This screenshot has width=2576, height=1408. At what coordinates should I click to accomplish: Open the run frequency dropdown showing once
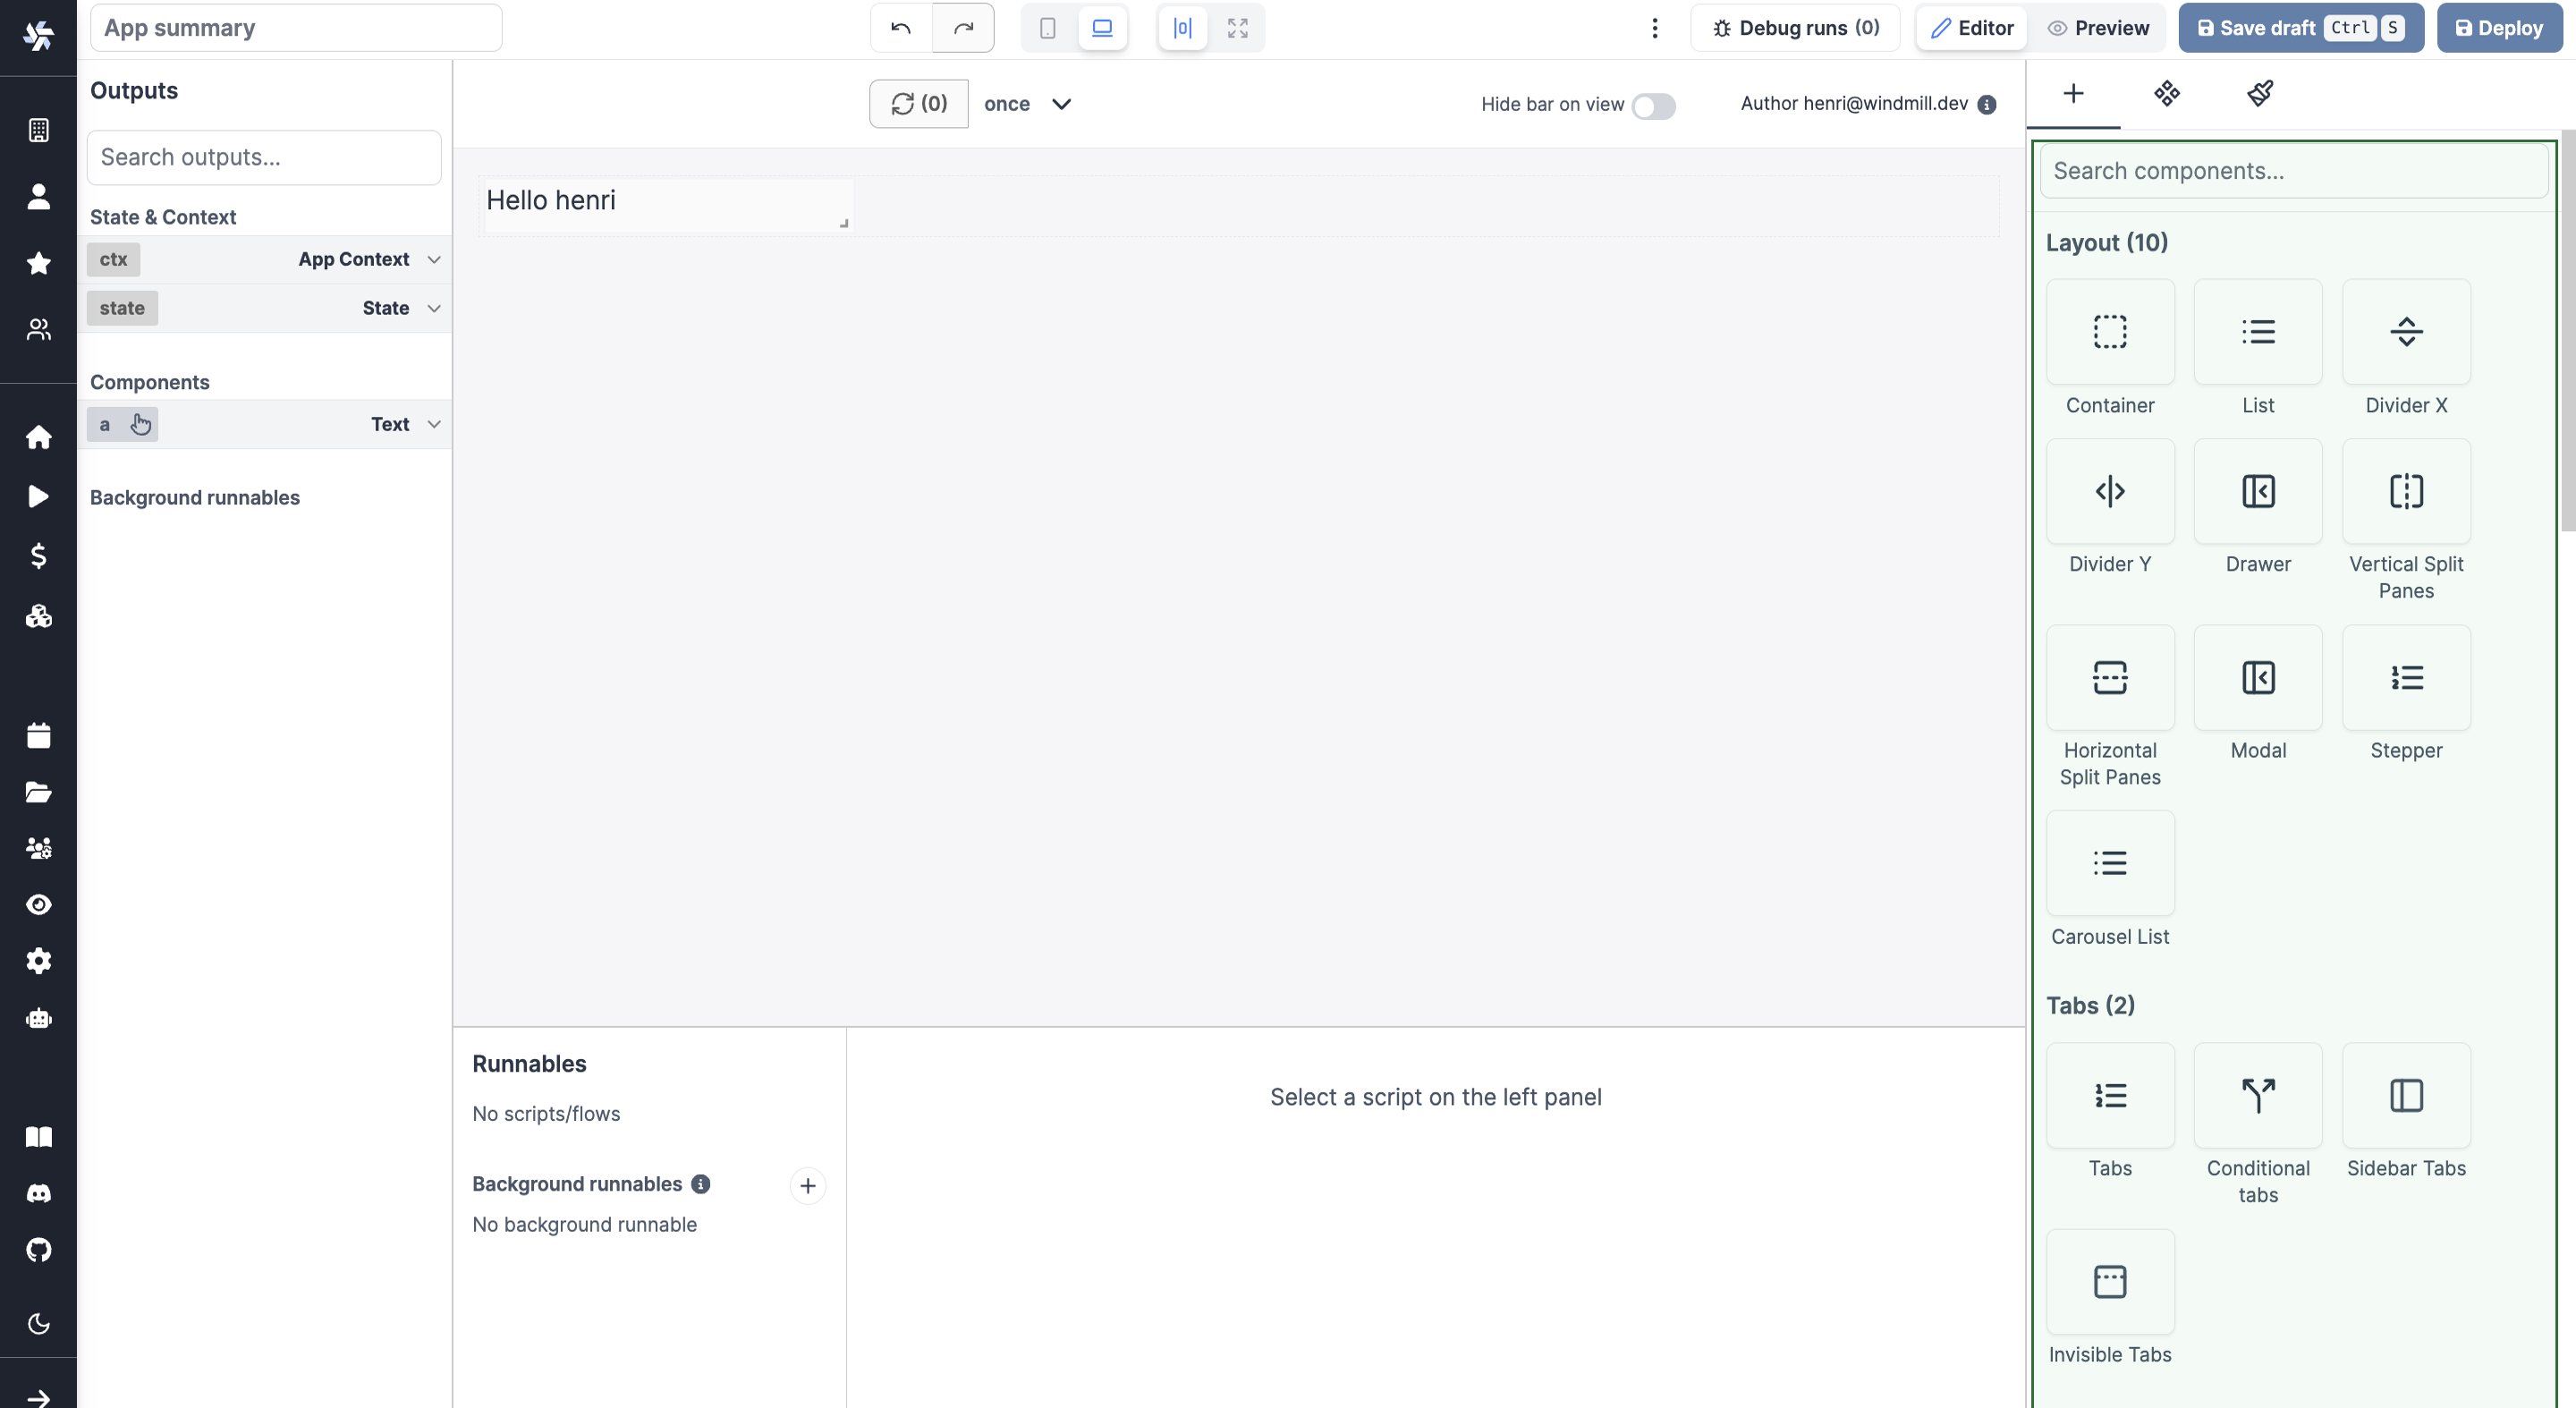[1027, 103]
